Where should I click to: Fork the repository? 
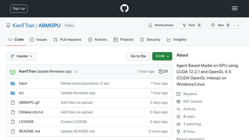click(192, 25)
